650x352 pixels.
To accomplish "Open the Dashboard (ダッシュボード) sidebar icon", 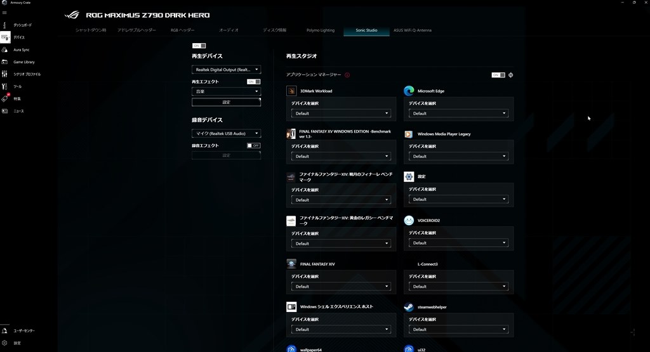I will 4,25.
